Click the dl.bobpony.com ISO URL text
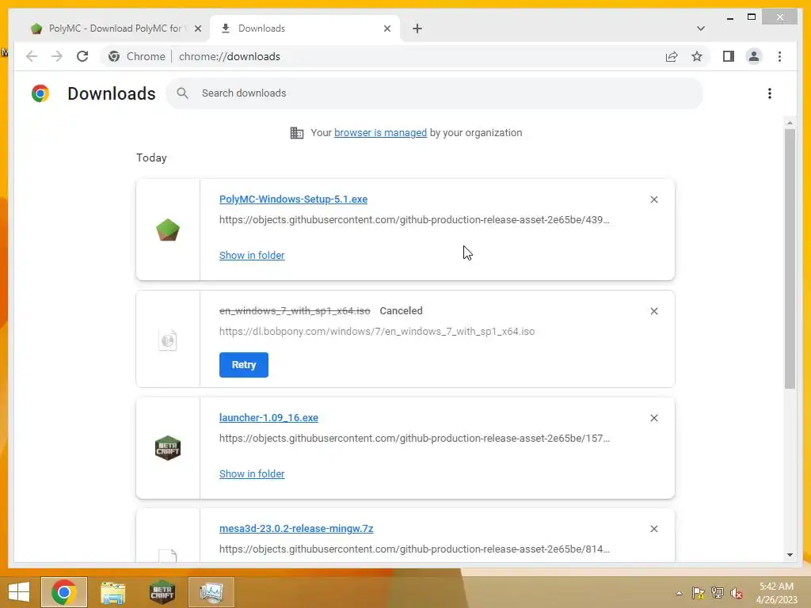Viewport: 811px width, 608px height. coord(376,332)
